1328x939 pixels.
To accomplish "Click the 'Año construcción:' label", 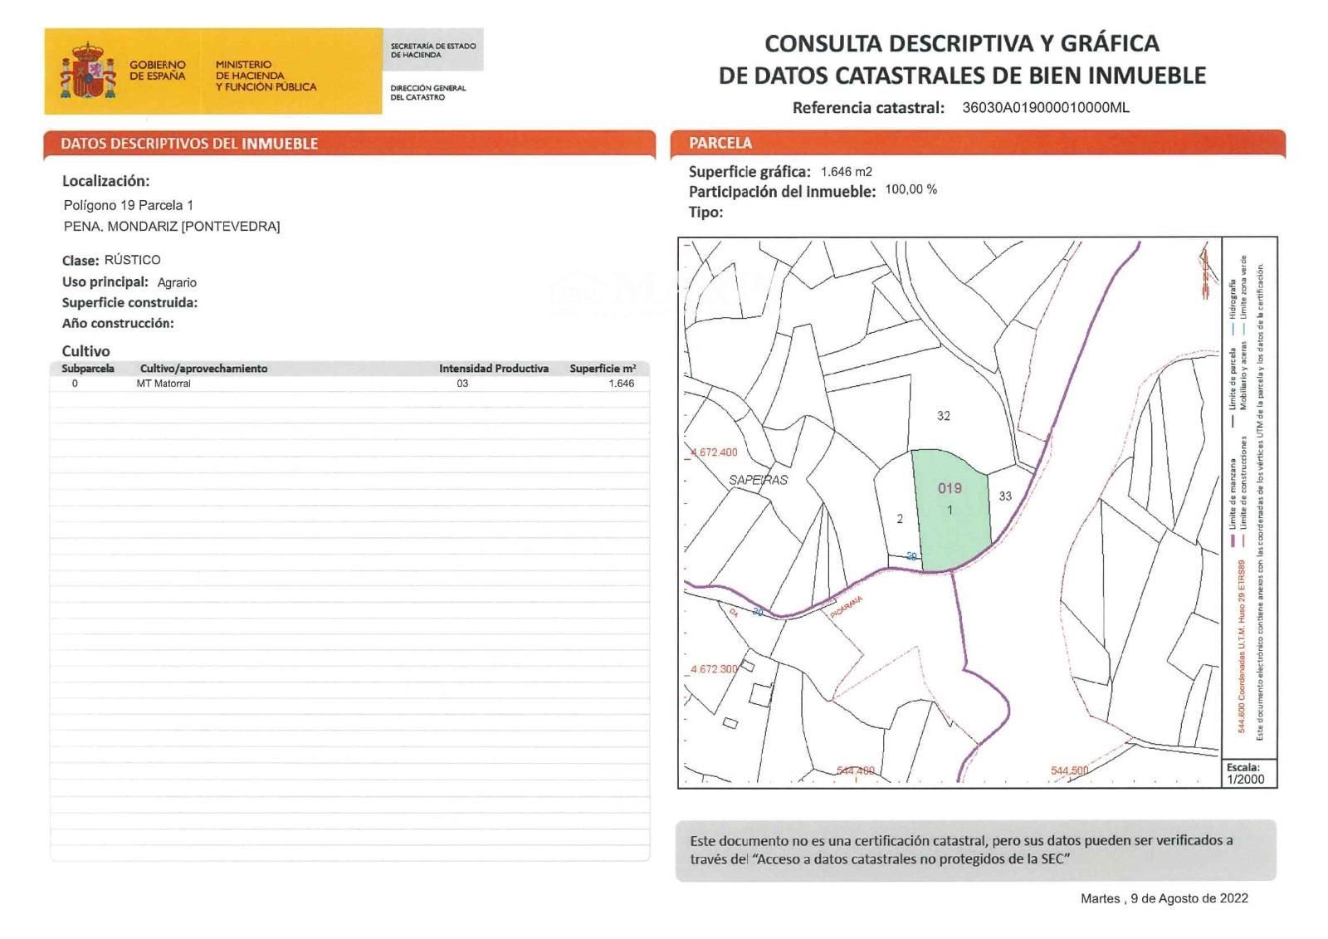I will (118, 324).
